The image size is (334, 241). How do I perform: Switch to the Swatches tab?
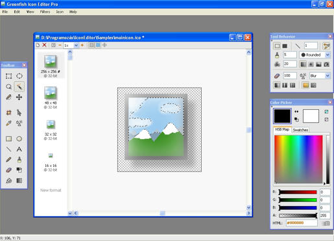pos(300,130)
